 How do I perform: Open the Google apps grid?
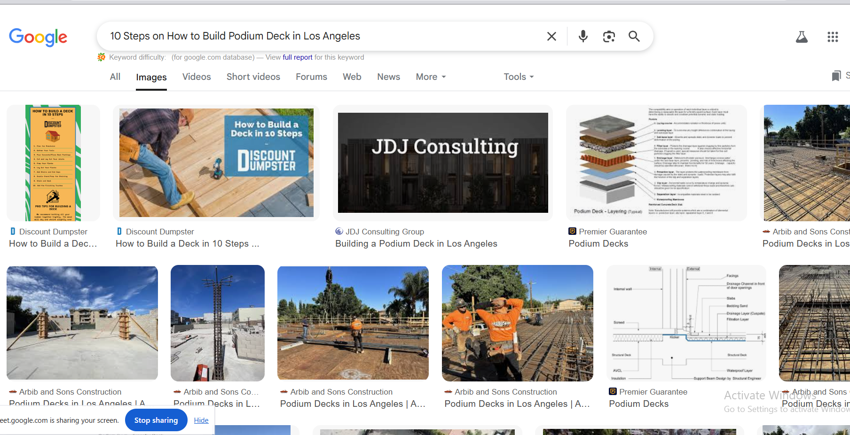pyautogui.click(x=833, y=37)
